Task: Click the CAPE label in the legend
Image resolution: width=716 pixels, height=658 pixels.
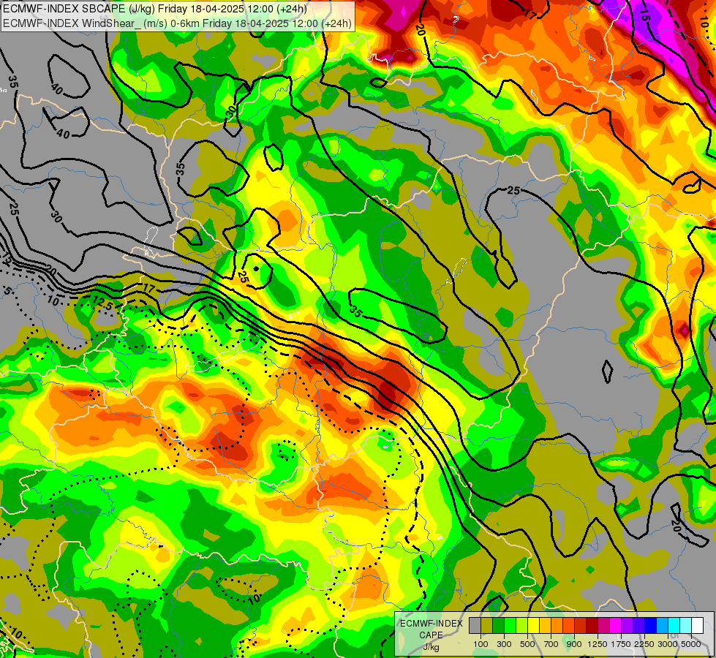Action: [x=431, y=635]
